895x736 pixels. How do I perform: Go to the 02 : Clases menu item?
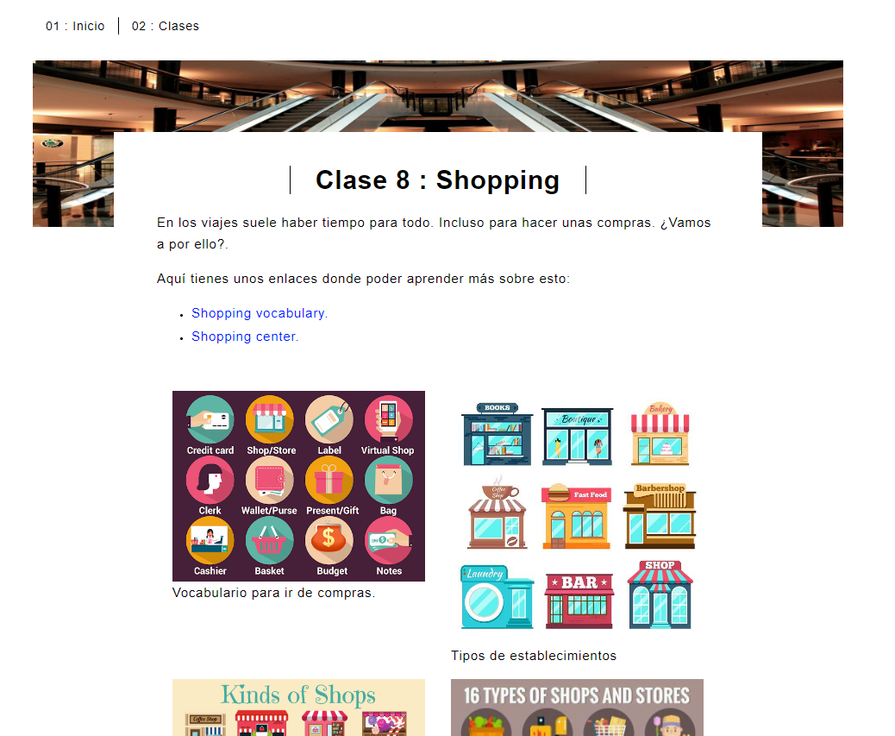pyautogui.click(x=166, y=26)
